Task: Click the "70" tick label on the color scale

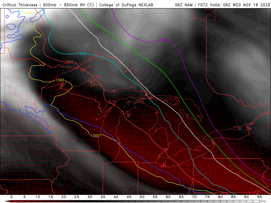Action: (x=194, y=197)
